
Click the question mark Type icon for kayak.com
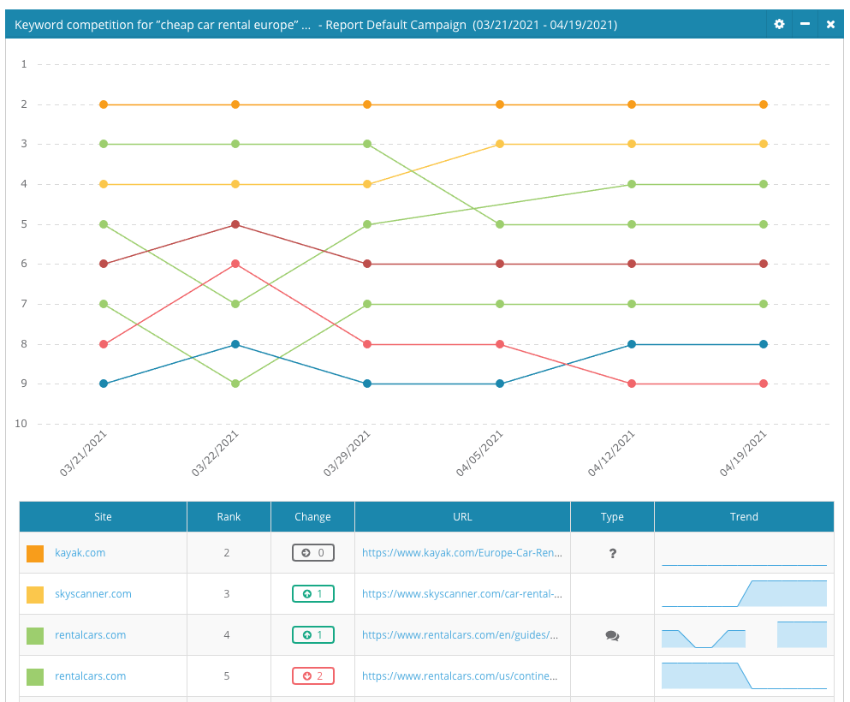[x=612, y=552]
